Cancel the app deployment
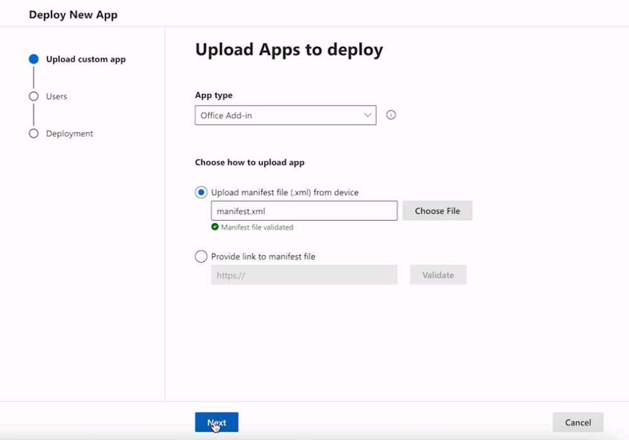 pos(578,422)
